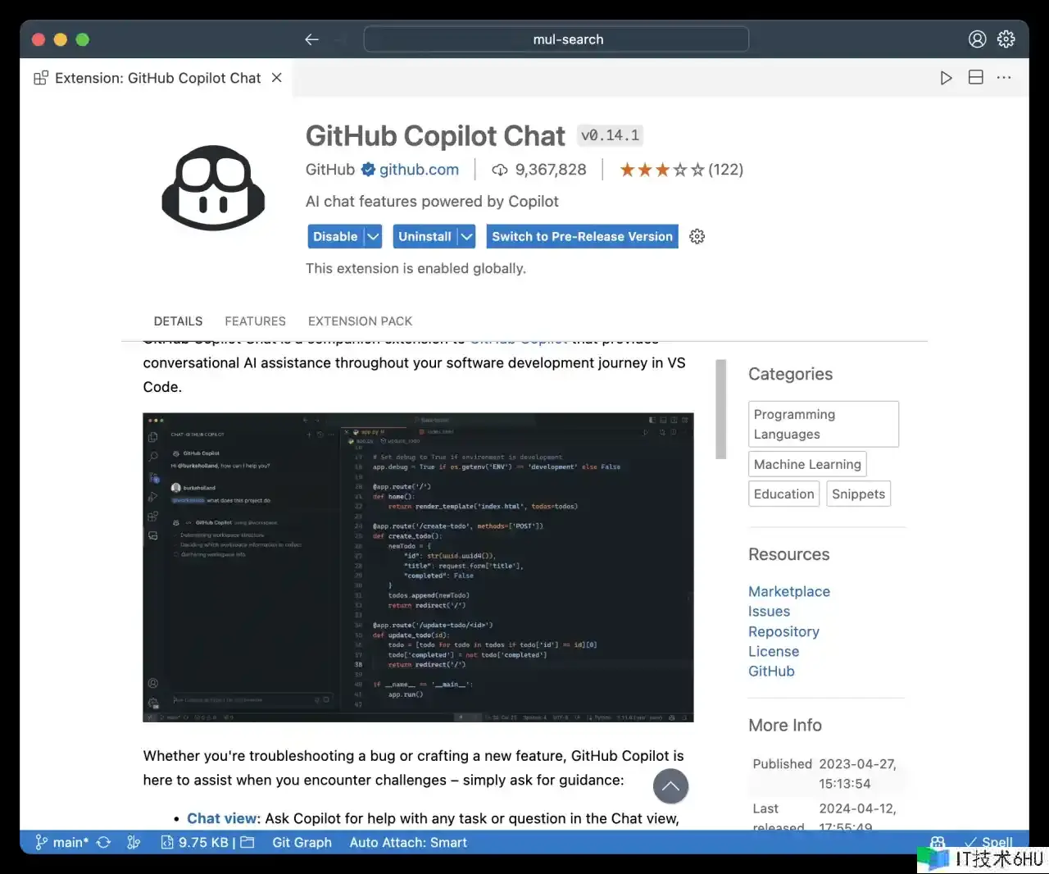Click the v0.14.1 version label
The height and width of the screenshot is (874, 1049).
click(x=611, y=135)
